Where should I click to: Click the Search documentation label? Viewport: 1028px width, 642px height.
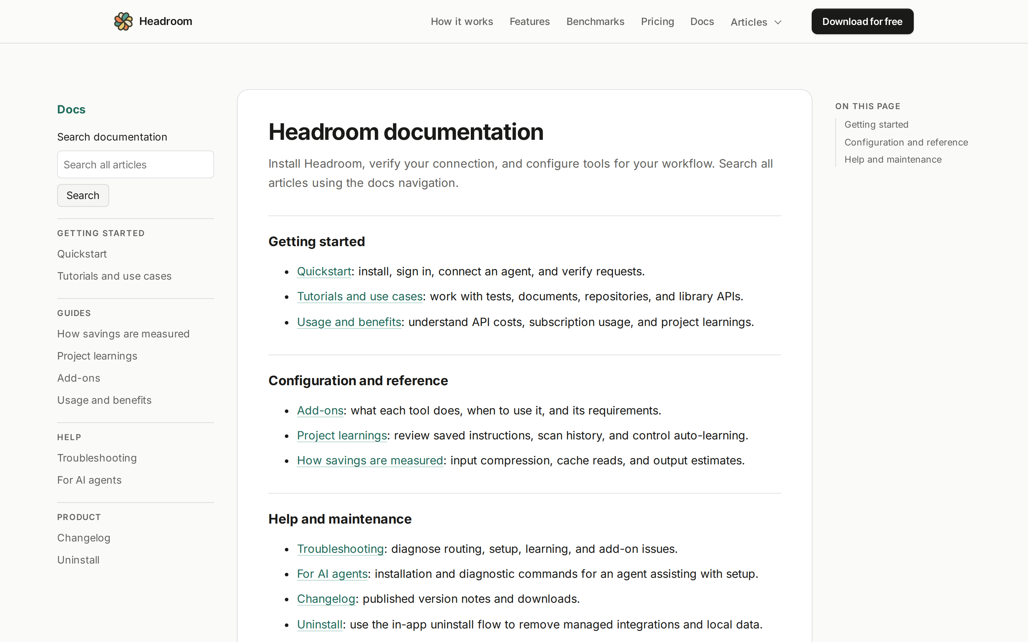coord(112,137)
